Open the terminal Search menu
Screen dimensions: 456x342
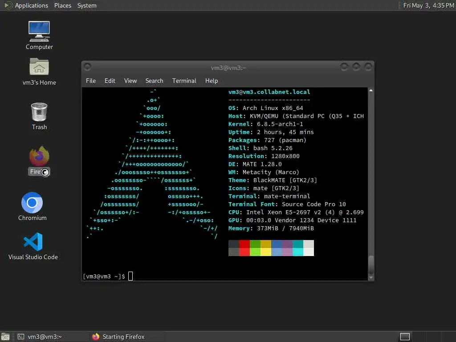tap(154, 81)
